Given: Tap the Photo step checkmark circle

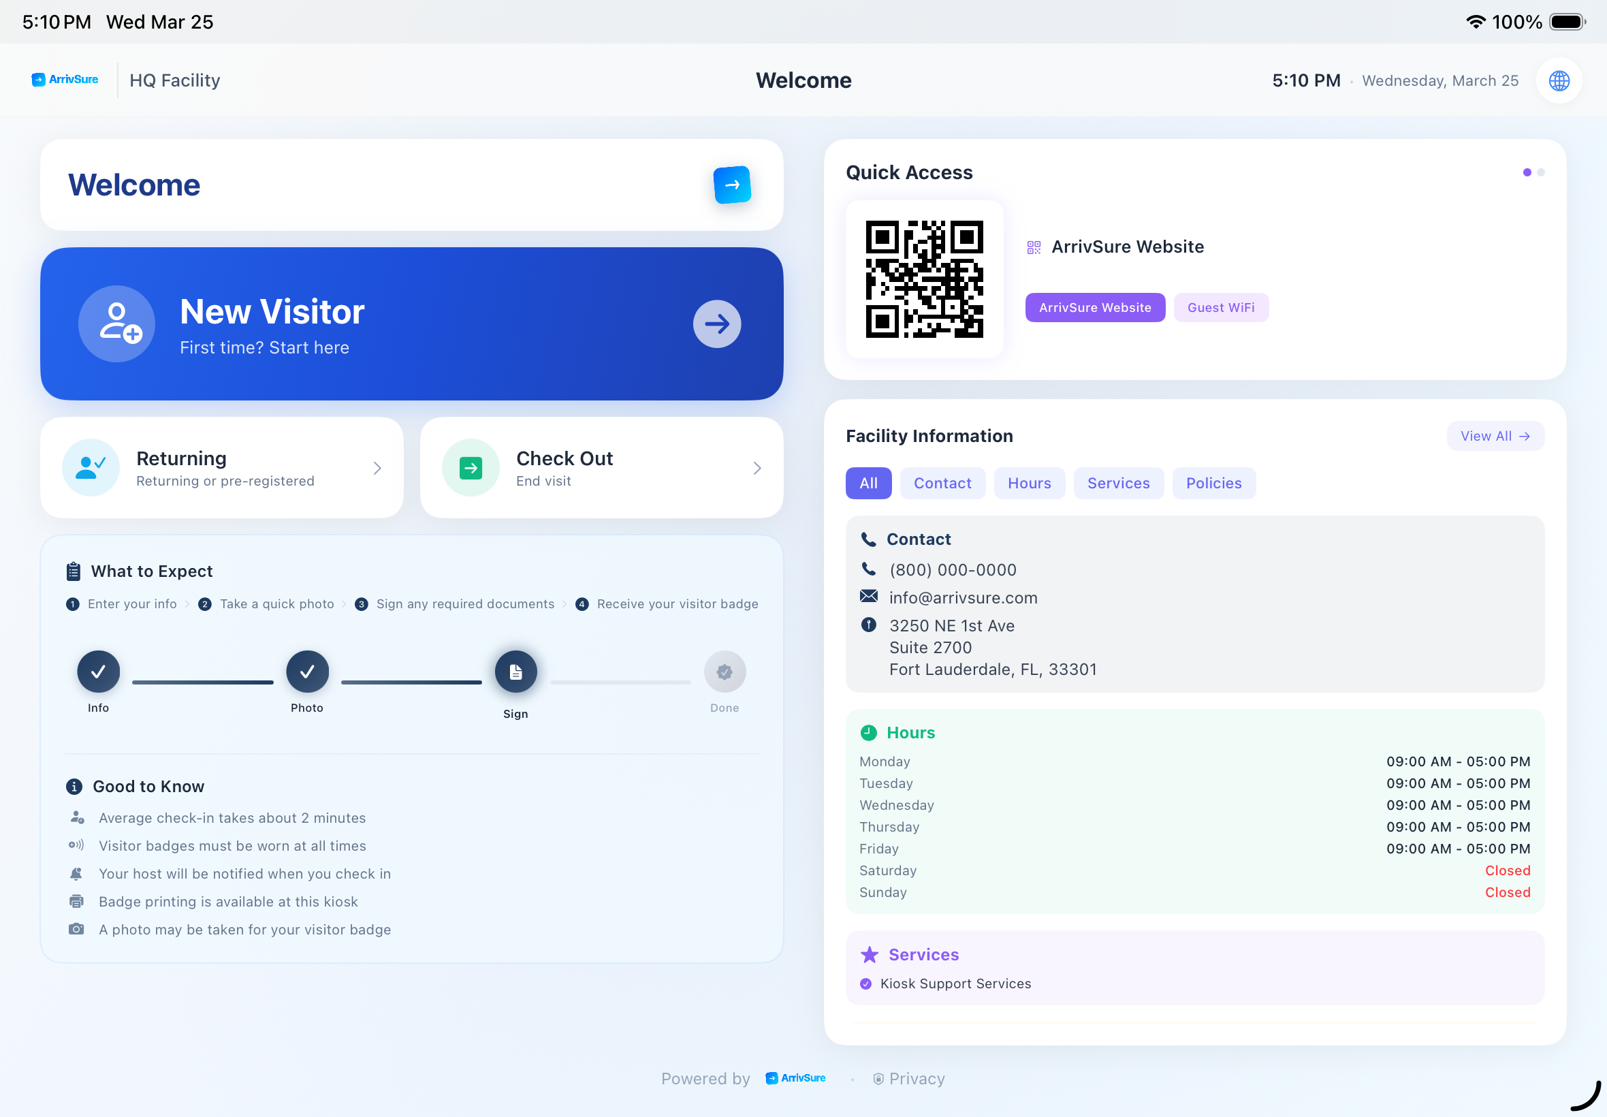Looking at the screenshot, I should pos(307,672).
